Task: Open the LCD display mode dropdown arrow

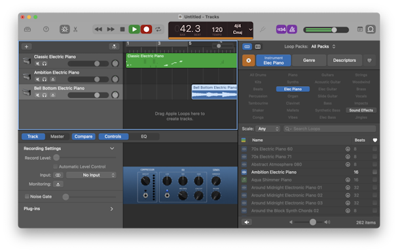Action: [x=251, y=29]
